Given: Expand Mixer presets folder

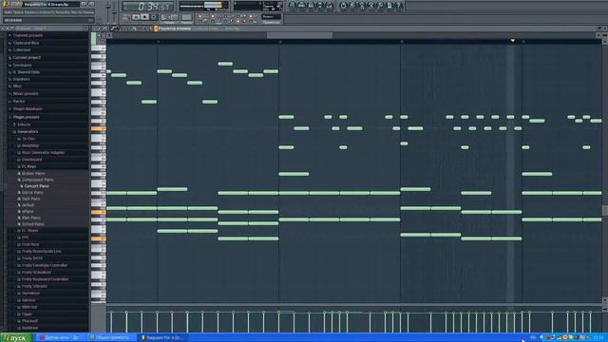Looking at the screenshot, I should [25, 93].
